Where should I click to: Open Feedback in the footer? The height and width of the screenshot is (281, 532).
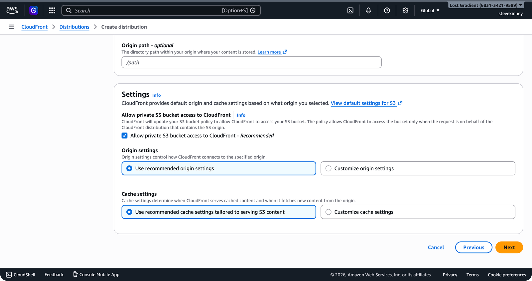[54, 275]
